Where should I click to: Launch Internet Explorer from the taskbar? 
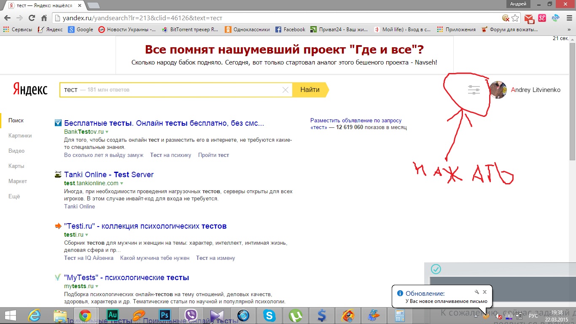point(34,316)
